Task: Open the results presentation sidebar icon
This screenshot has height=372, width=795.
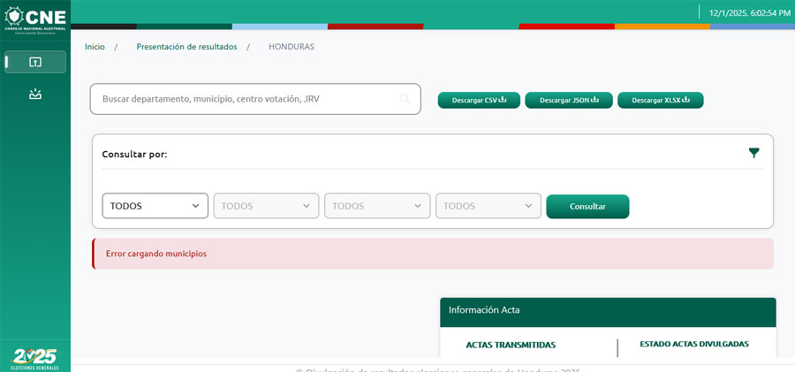Action: [x=35, y=62]
